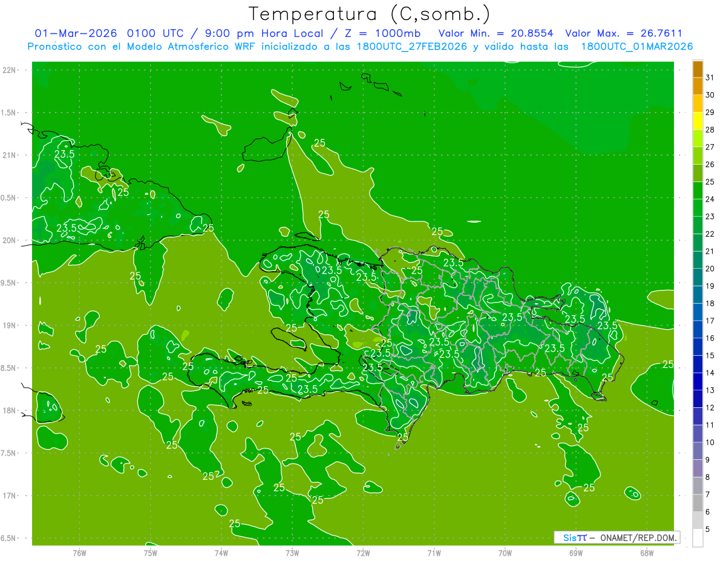Click the dark blue swatch between 13 and 14
This screenshot has width=726, height=561.
[698, 381]
